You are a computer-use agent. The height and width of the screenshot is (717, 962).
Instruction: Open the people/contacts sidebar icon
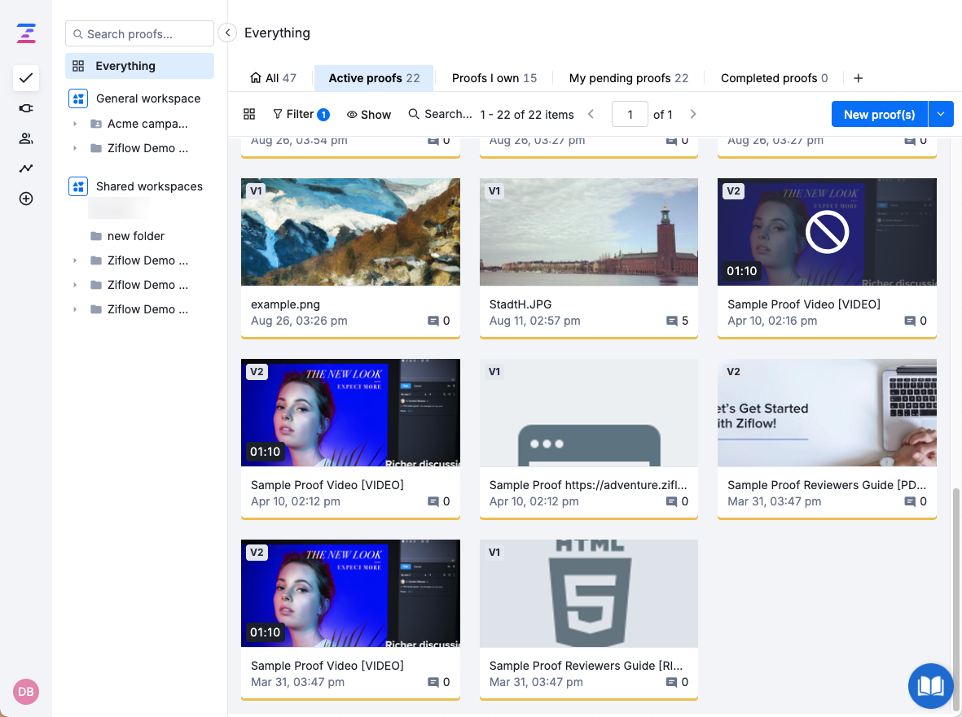(x=26, y=138)
